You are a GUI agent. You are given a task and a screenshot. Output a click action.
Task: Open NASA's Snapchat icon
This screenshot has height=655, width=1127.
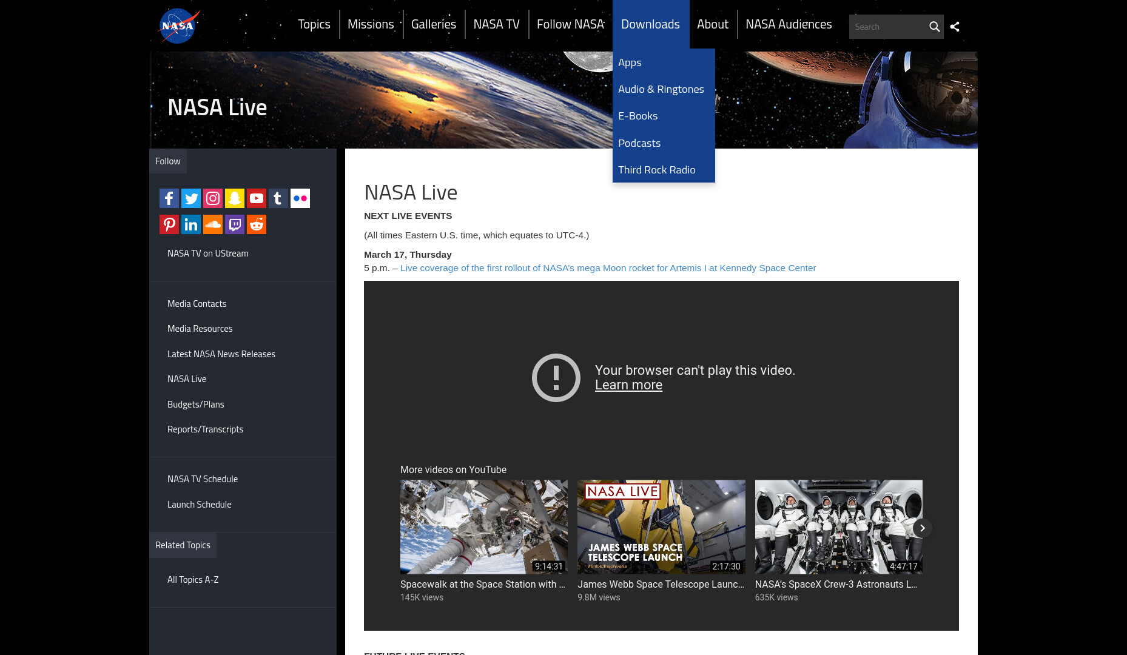point(235,198)
